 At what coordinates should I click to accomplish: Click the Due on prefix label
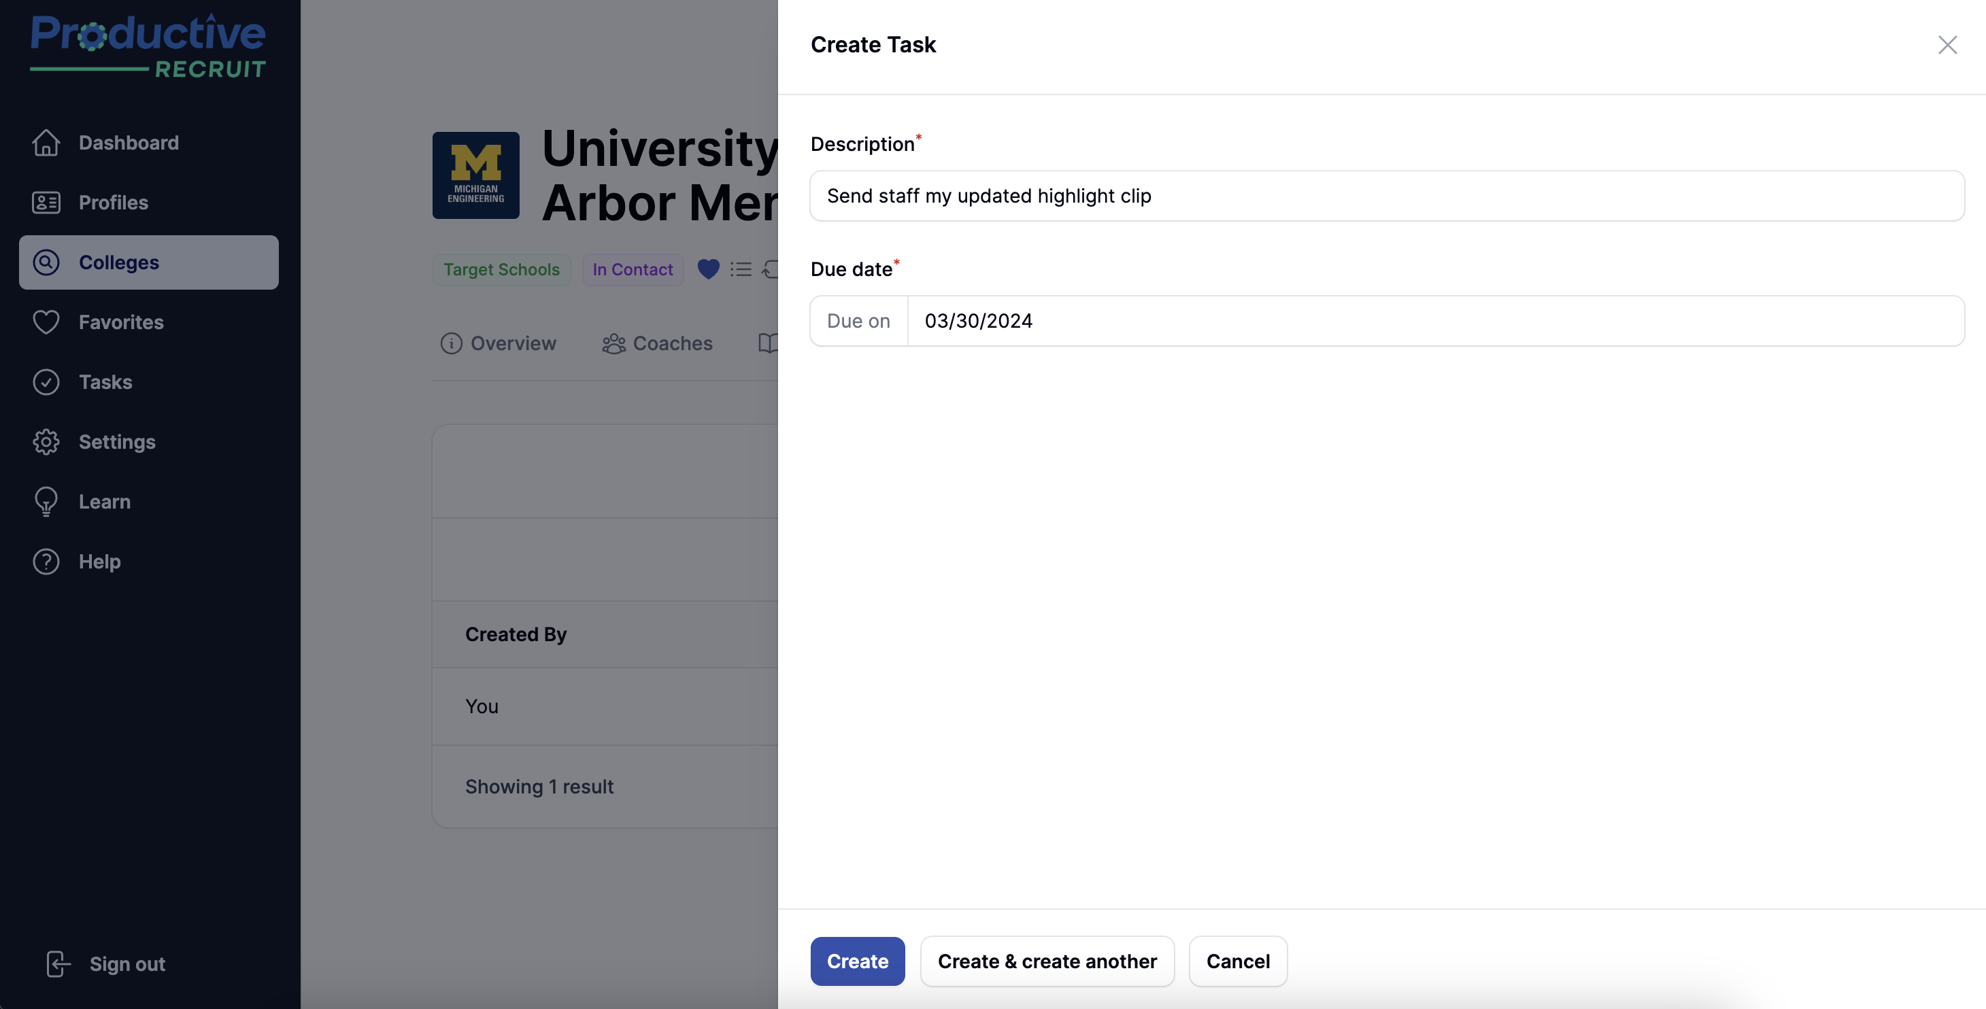pos(858,321)
